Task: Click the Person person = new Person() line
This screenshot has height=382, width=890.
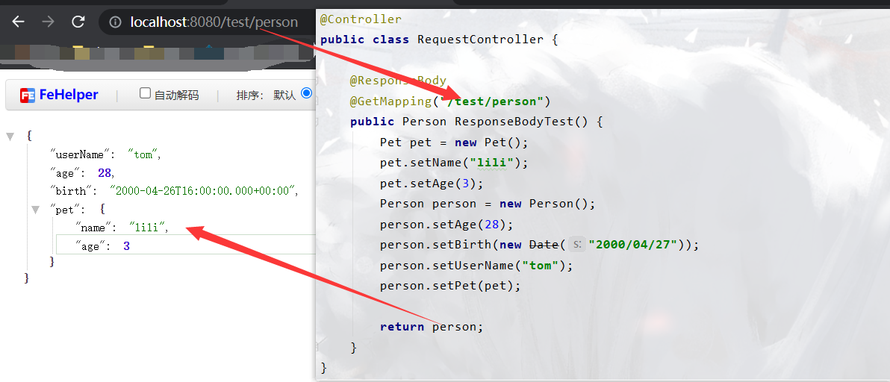Action: (488, 204)
